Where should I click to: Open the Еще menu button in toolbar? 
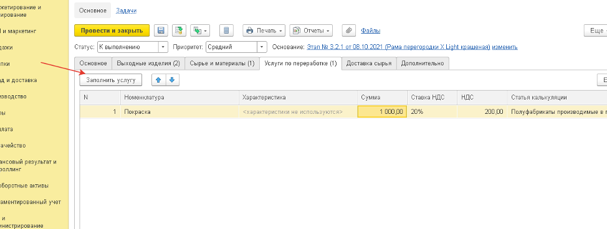(x=596, y=30)
